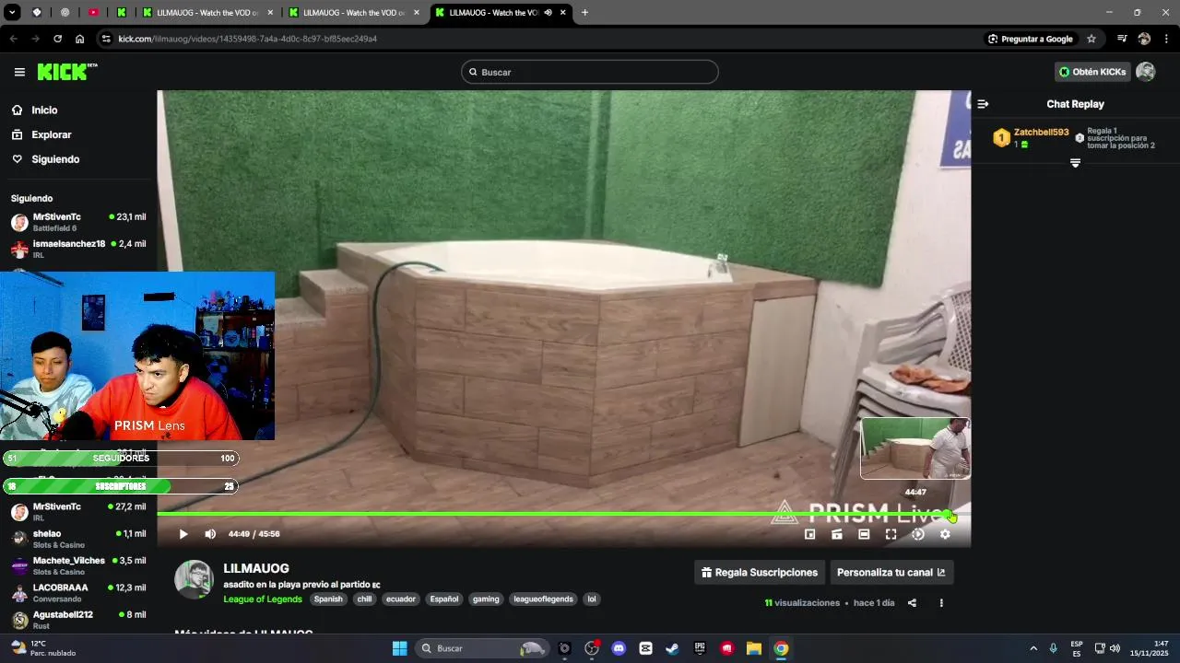1180x663 pixels.
Task: Open the LILMAUOG channel name link
Action: pos(256,569)
